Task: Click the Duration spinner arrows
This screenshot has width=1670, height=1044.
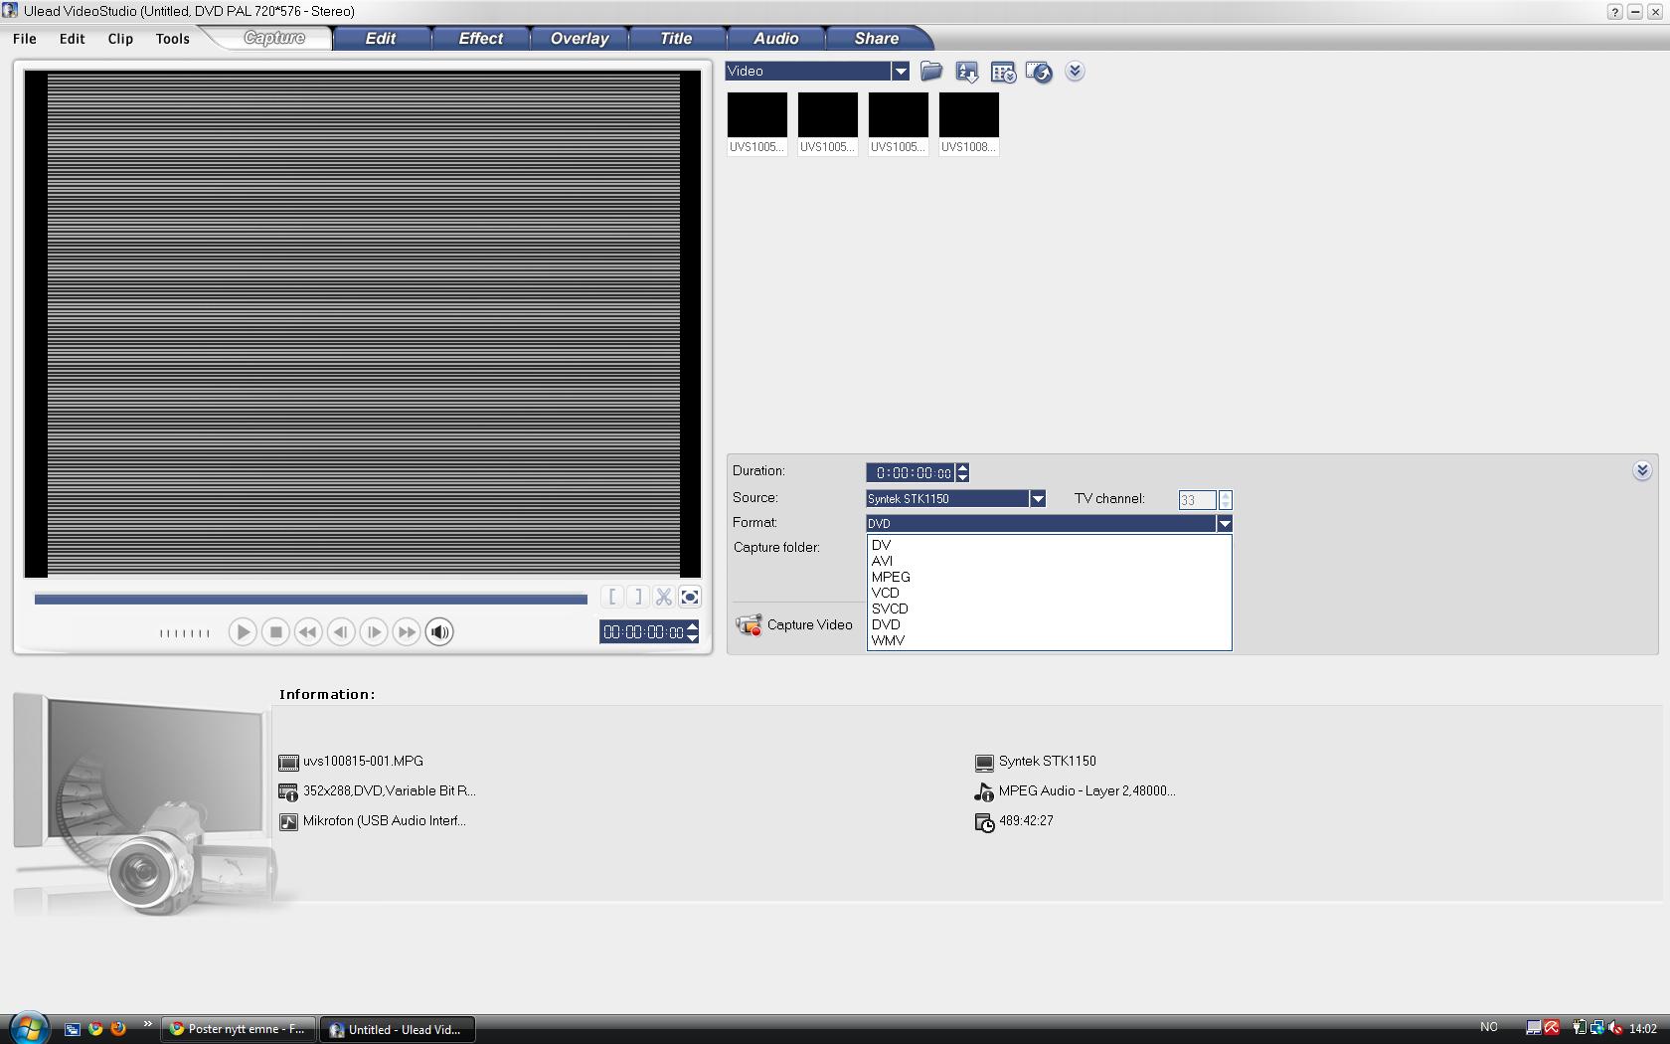Action: [962, 472]
